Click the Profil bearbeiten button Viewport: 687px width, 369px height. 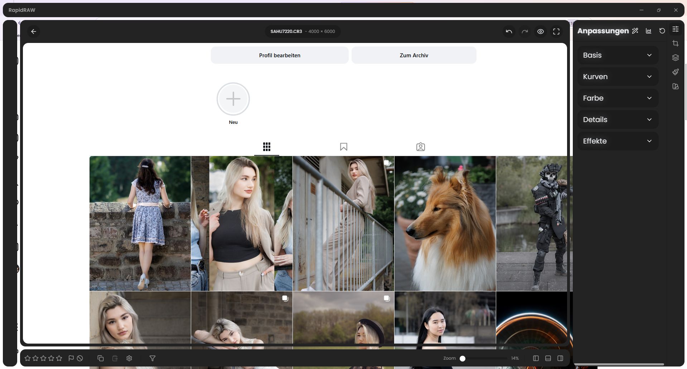click(x=280, y=55)
